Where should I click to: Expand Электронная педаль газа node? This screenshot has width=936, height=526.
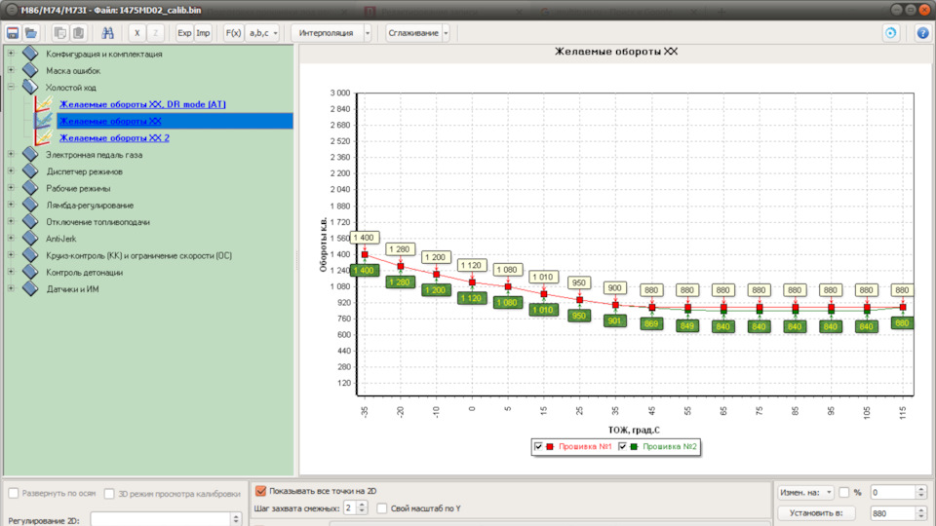tap(11, 154)
